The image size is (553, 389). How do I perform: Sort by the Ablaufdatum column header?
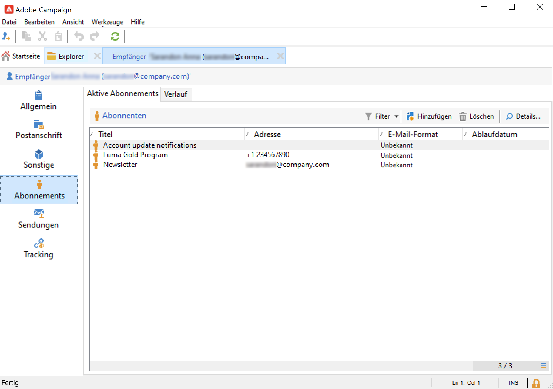505,134
